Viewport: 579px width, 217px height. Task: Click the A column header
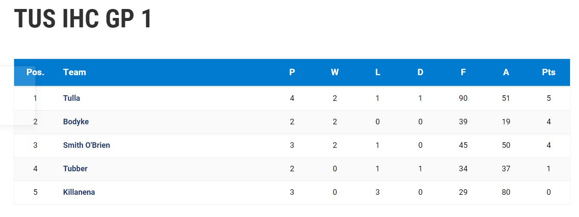[x=506, y=72]
